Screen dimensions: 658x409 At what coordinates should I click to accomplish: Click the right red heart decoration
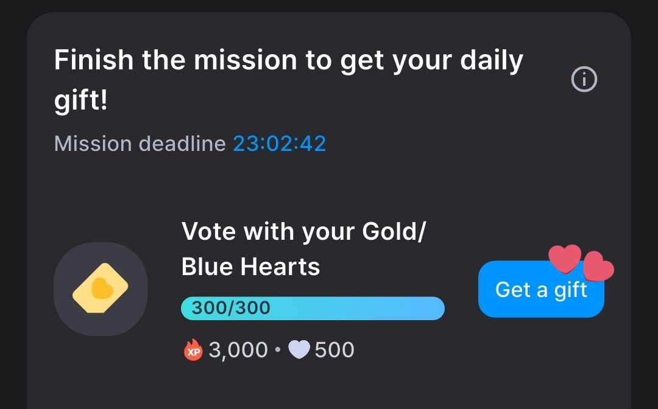[599, 266]
